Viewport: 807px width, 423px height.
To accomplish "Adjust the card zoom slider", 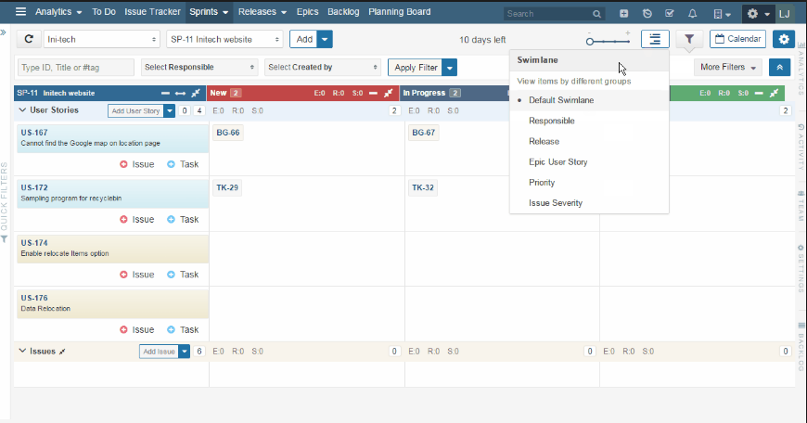I will coord(608,41).
